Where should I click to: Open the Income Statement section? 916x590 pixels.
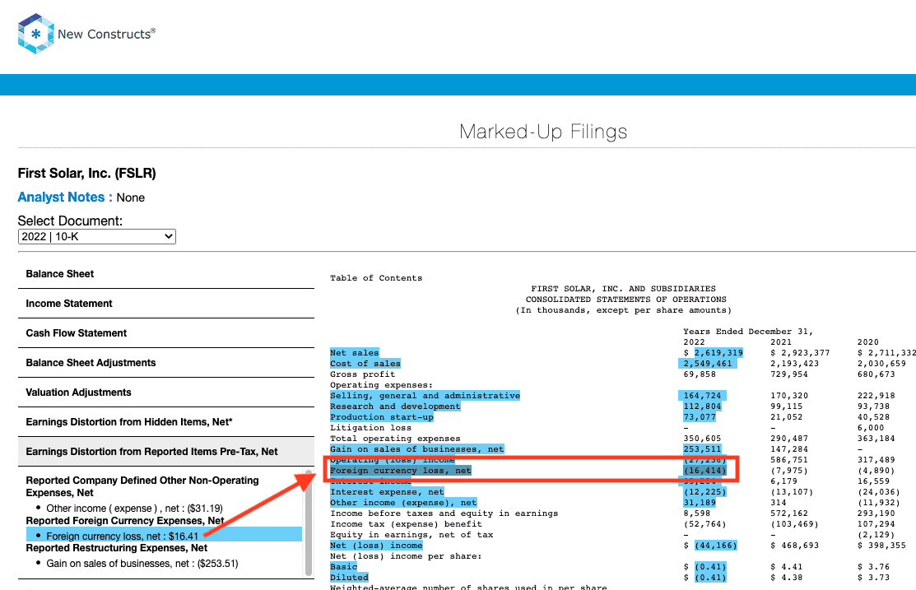(x=166, y=304)
